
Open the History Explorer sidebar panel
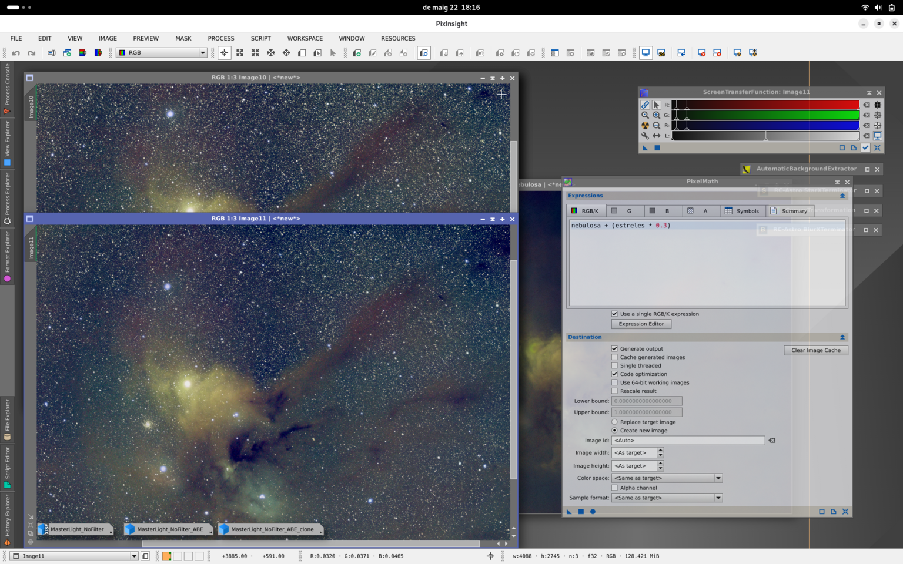tap(7, 521)
